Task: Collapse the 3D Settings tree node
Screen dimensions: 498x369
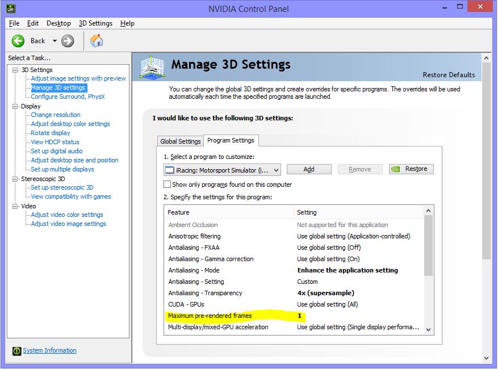Action: [15, 70]
